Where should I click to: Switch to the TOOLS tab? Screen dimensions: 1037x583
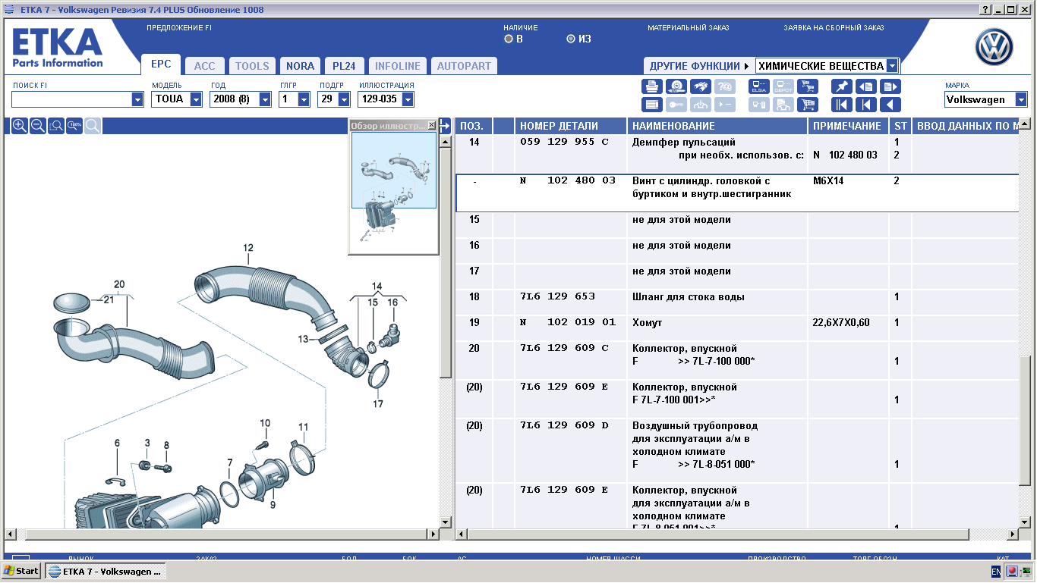click(252, 66)
